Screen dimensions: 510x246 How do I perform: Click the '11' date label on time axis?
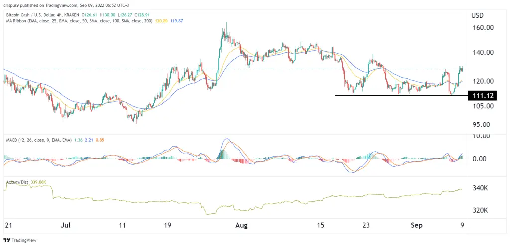coord(122,225)
